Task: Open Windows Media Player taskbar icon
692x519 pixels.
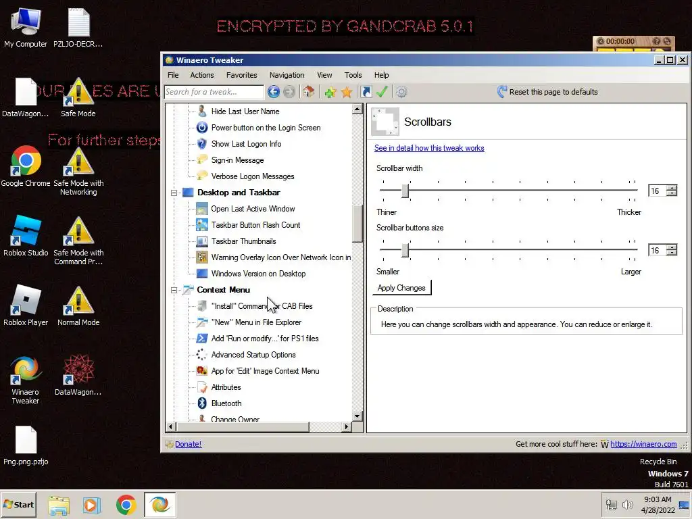Action: click(x=92, y=505)
